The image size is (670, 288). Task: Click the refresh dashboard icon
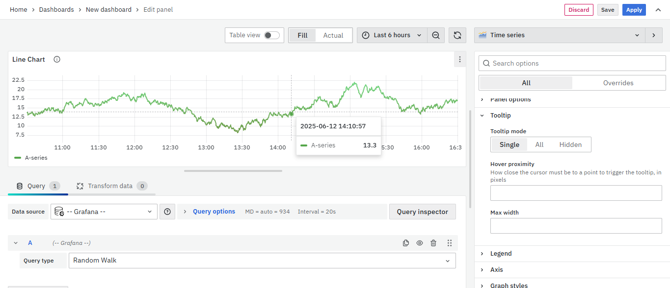coord(457,35)
